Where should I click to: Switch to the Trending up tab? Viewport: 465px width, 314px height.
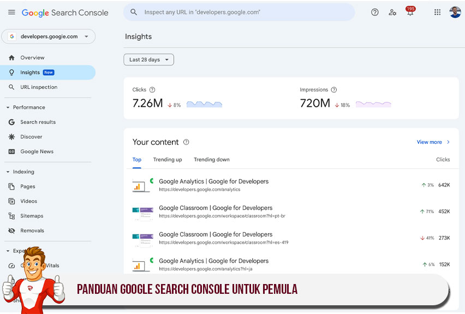(x=168, y=160)
